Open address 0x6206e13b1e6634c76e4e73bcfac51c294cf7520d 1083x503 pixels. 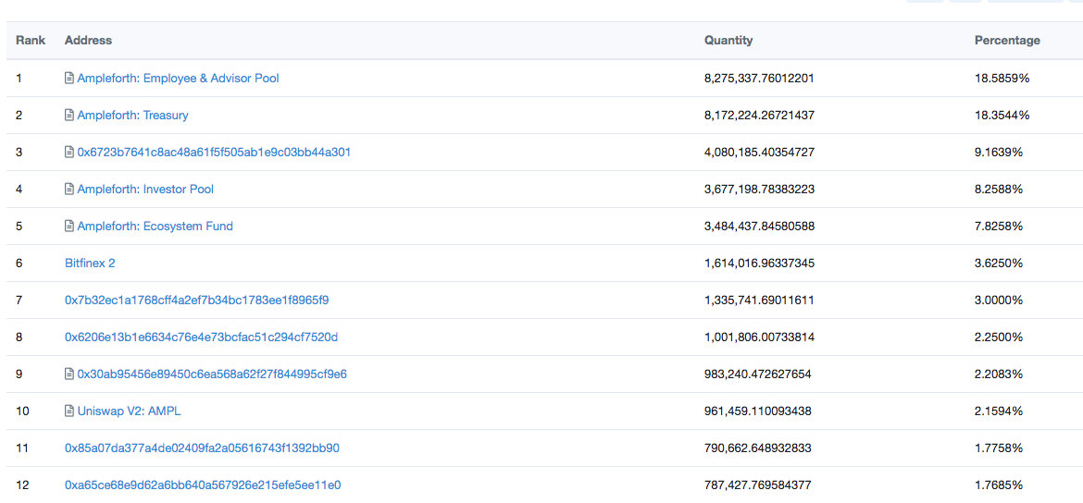(x=201, y=337)
